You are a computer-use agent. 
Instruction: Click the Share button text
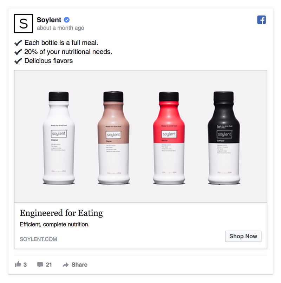coord(79,265)
